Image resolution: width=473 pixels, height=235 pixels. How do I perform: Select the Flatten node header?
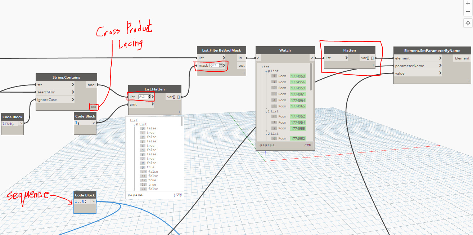pyautogui.click(x=350, y=50)
